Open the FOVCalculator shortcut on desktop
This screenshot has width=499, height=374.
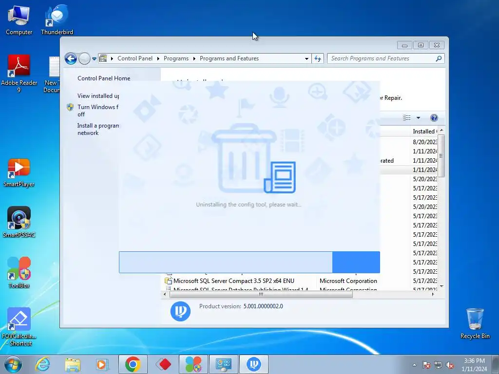[x=19, y=327]
